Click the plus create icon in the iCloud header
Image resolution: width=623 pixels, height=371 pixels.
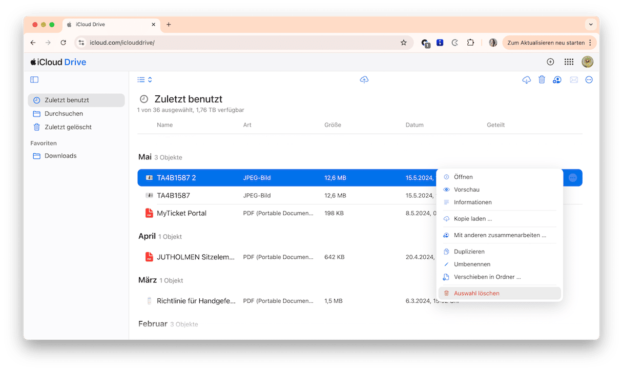[550, 62]
